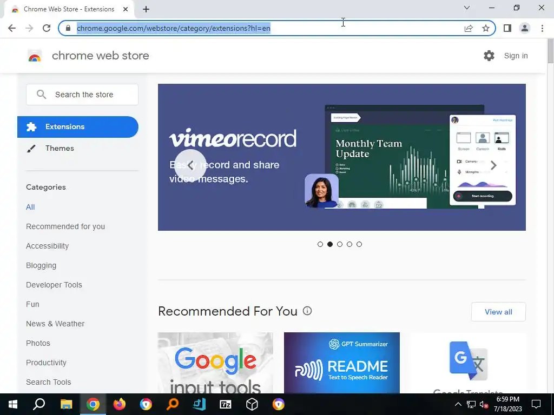Show previous carousel slide

[190, 165]
